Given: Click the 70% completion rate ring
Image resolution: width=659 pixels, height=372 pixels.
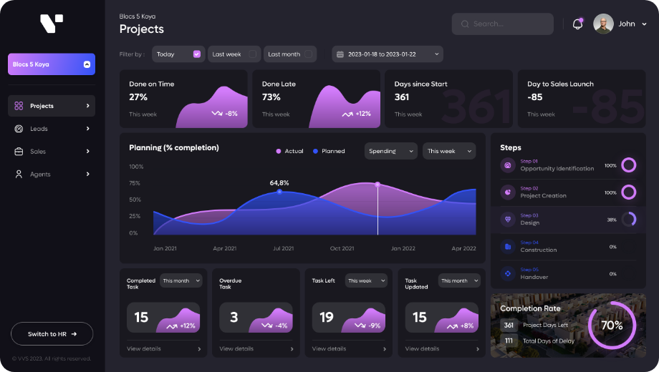Looking at the screenshot, I should [611, 325].
